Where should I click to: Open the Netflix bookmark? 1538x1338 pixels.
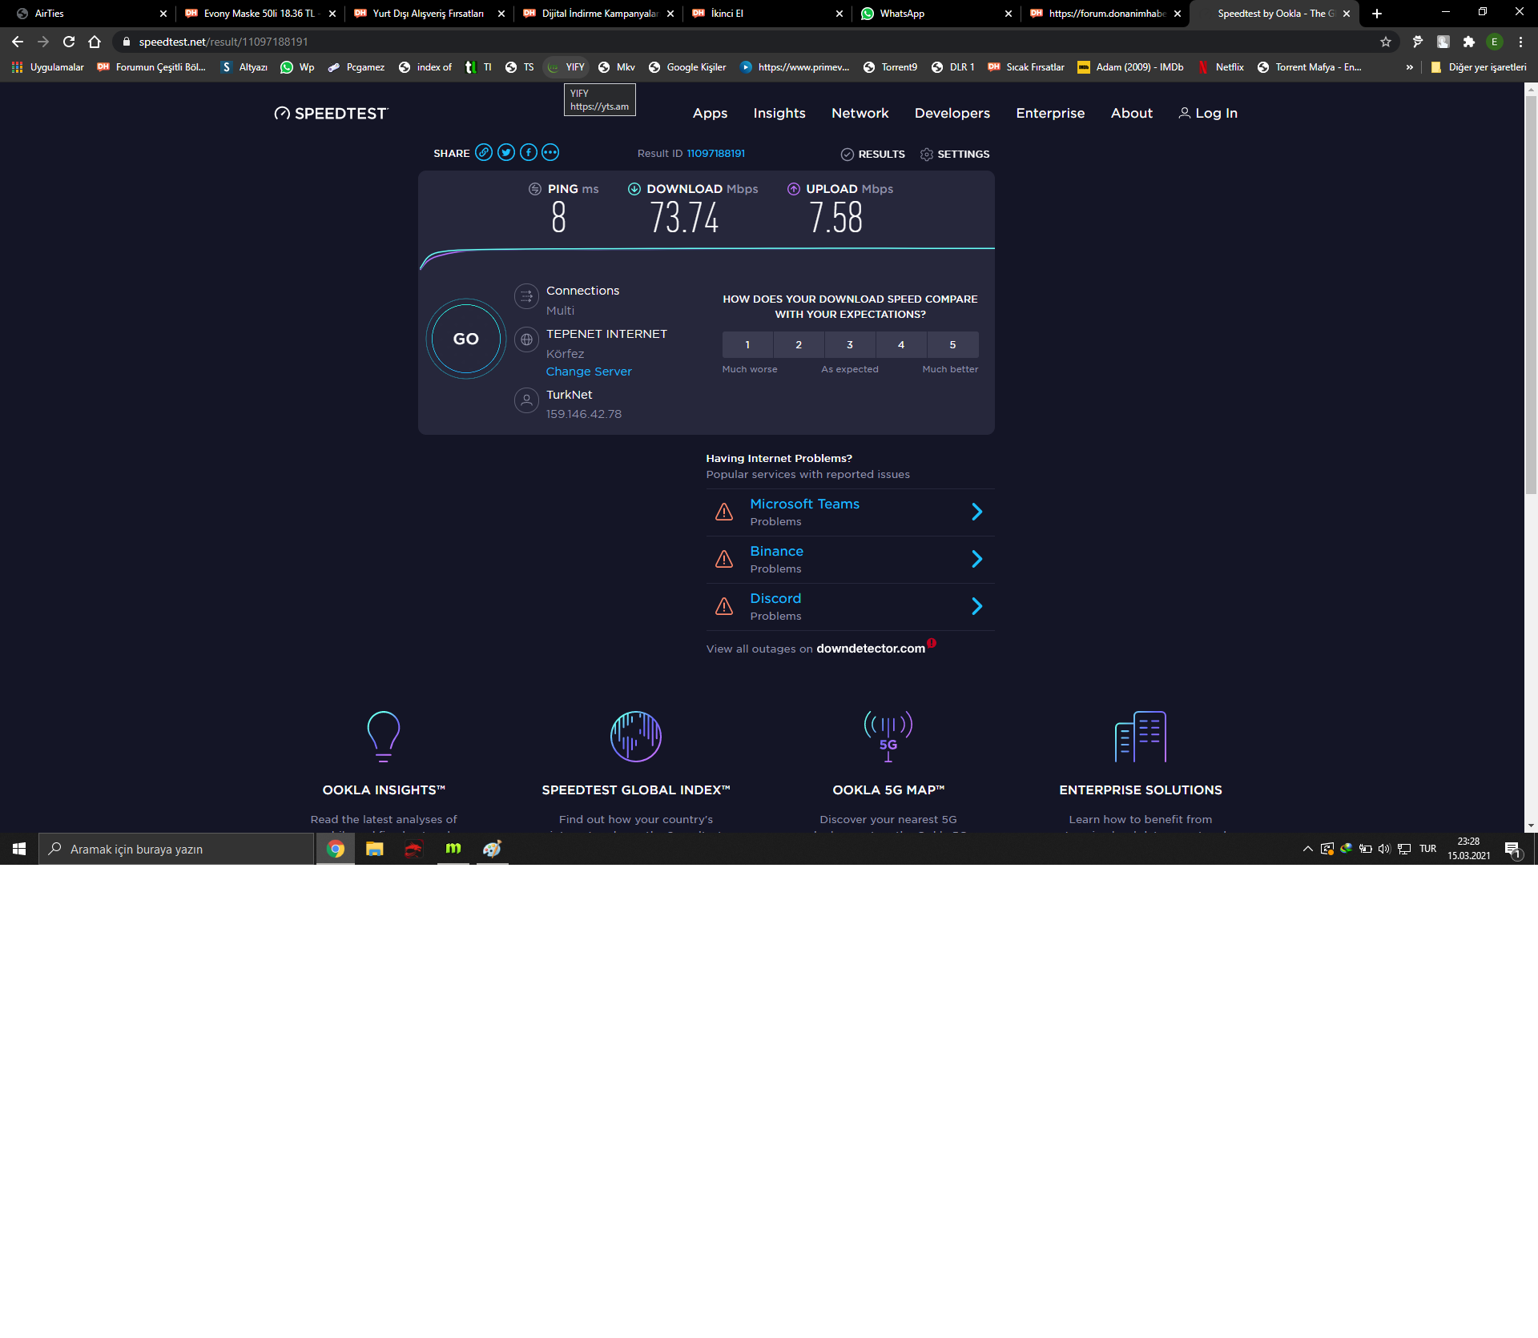1221,67
